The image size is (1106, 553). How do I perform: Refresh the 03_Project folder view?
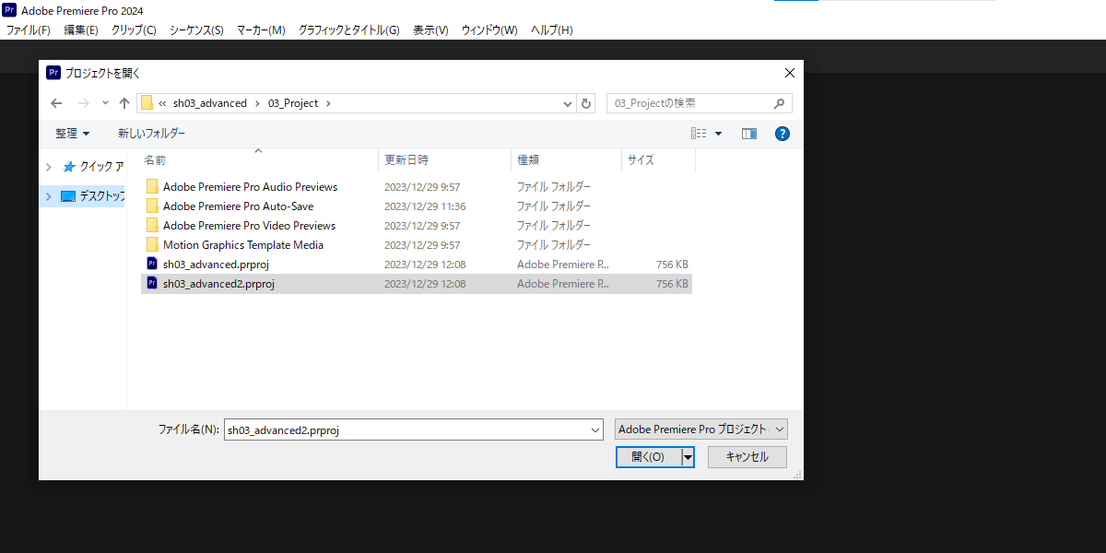coord(586,103)
